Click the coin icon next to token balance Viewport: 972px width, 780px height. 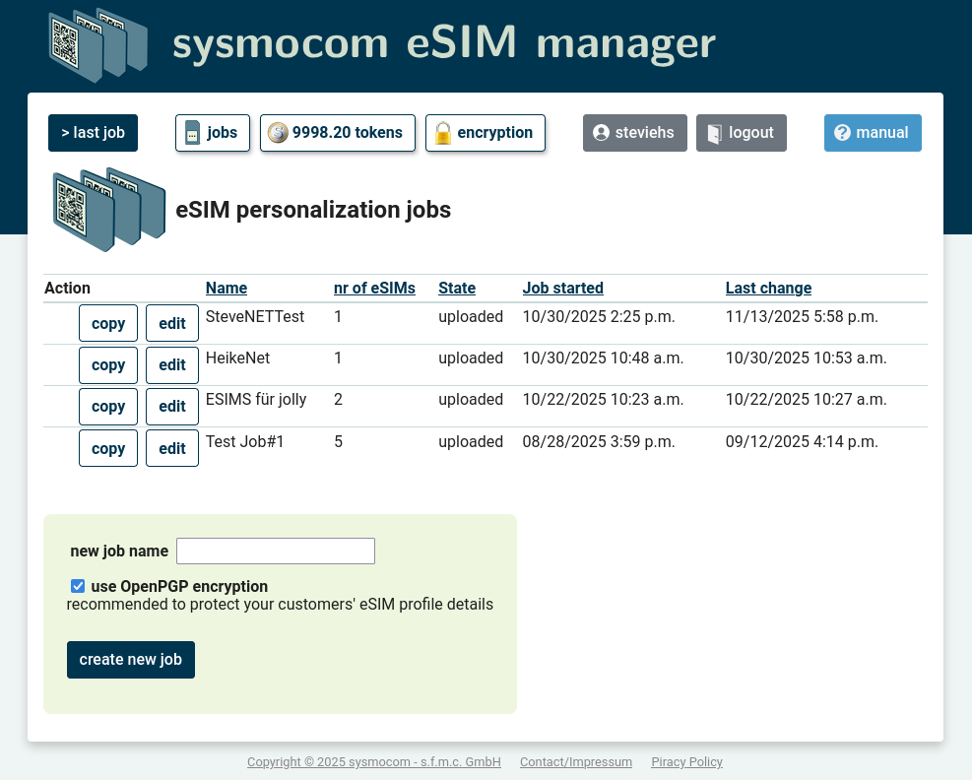[x=278, y=132]
